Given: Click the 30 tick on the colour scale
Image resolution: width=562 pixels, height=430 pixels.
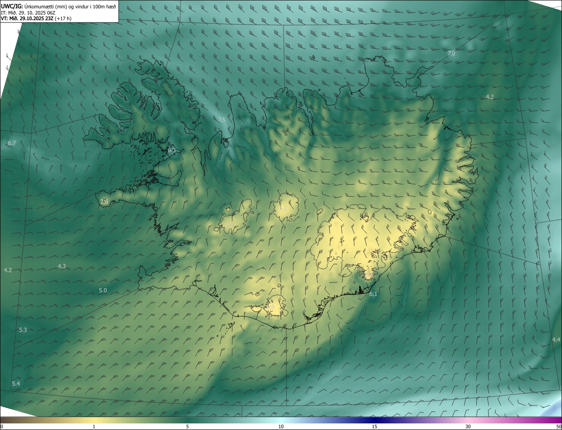Looking at the screenshot, I should tap(468, 426).
